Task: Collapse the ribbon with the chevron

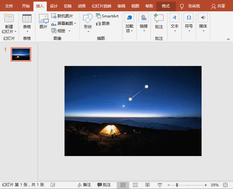Action: pos(228,39)
